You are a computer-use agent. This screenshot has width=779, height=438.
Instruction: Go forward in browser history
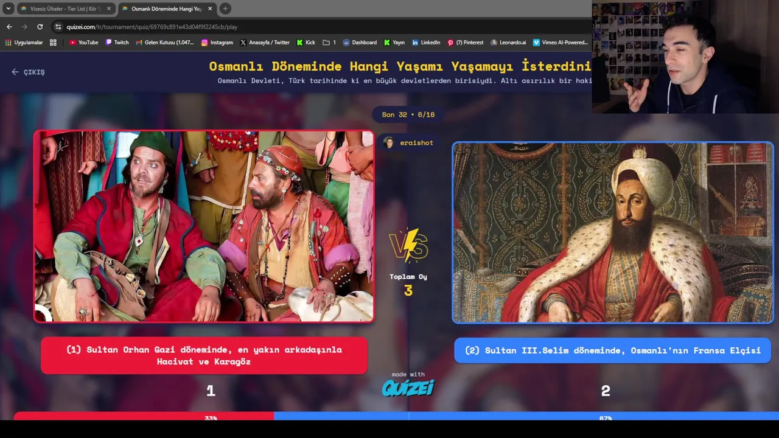(x=24, y=27)
